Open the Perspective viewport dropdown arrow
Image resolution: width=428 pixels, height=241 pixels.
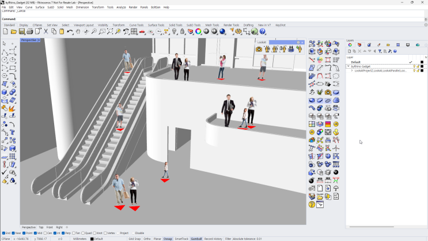click(39, 40)
